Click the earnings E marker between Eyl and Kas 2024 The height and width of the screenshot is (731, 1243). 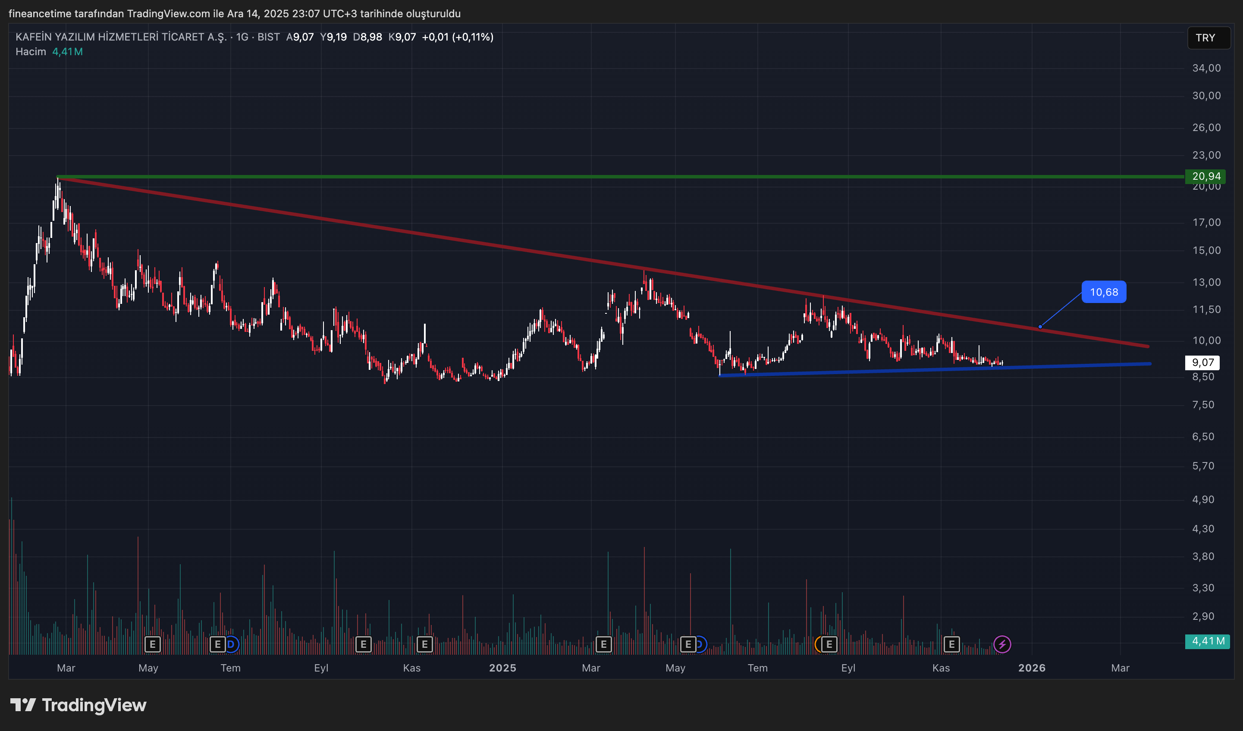click(x=363, y=644)
